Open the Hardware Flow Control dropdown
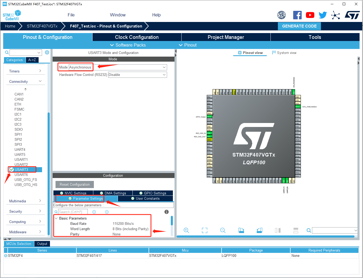The height and width of the screenshot is (278, 363). (x=137, y=75)
